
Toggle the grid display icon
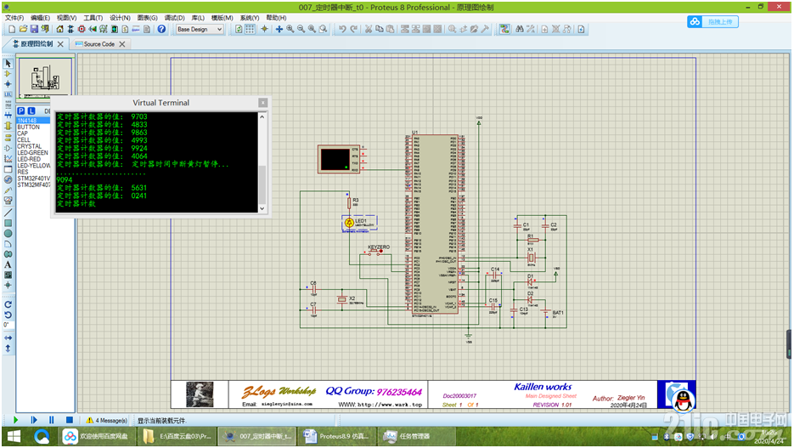pos(251,30)
